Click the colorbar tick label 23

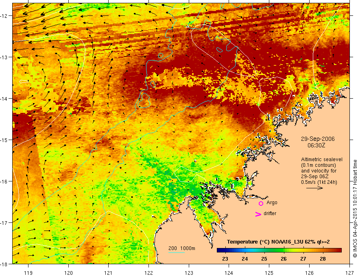coord(225,259)
